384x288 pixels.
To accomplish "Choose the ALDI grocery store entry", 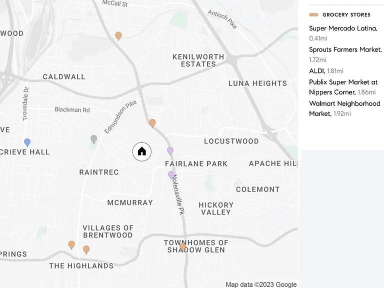I will pyautogui.click(x=317, y=71).
